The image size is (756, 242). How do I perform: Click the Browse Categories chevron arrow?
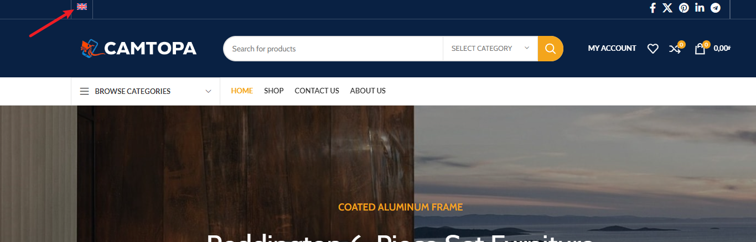208,91
